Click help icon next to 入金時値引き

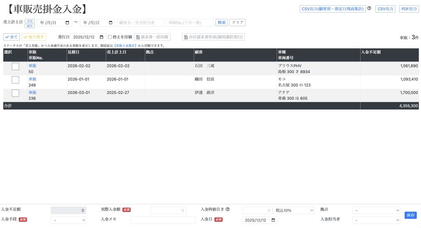click(227, 209)
